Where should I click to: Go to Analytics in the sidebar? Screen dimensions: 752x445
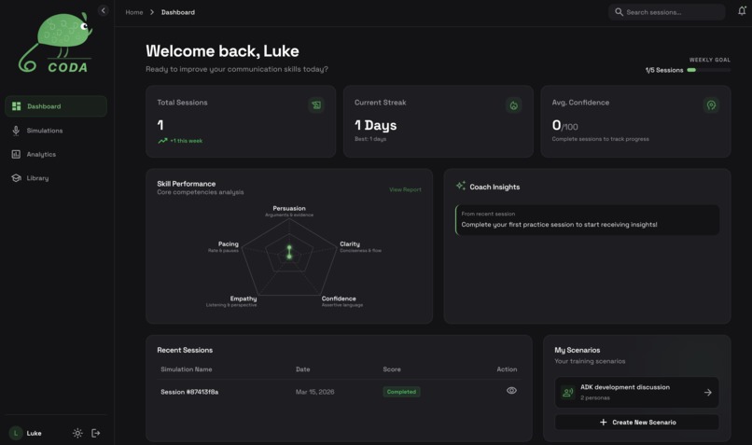pos(56,154)
